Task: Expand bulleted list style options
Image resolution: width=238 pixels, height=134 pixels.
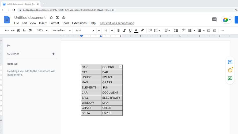Action: (194, 31)
